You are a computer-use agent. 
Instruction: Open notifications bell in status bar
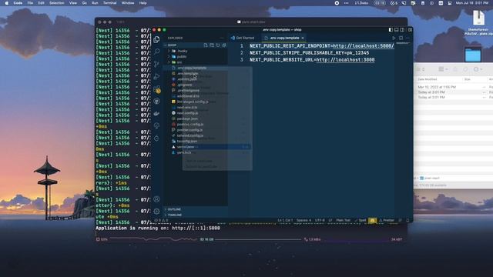click(x=407, y=221)
